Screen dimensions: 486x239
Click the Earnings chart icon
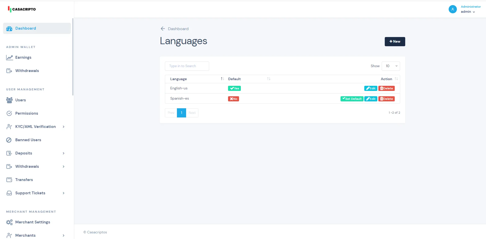pos(9,58)
